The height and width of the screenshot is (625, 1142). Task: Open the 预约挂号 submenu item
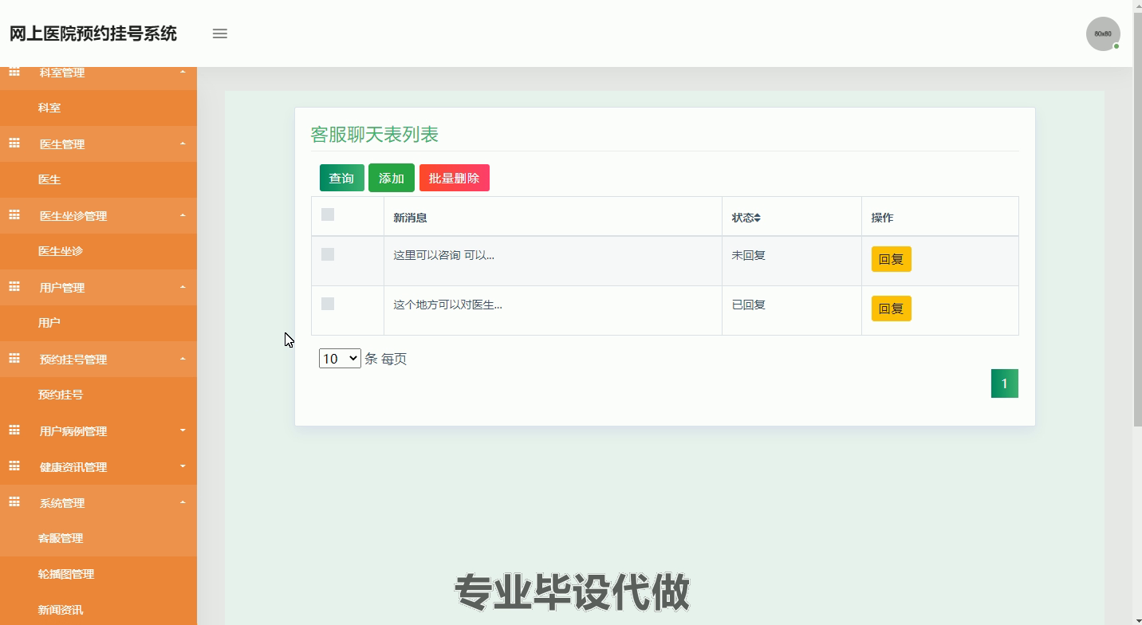(98, 395)
